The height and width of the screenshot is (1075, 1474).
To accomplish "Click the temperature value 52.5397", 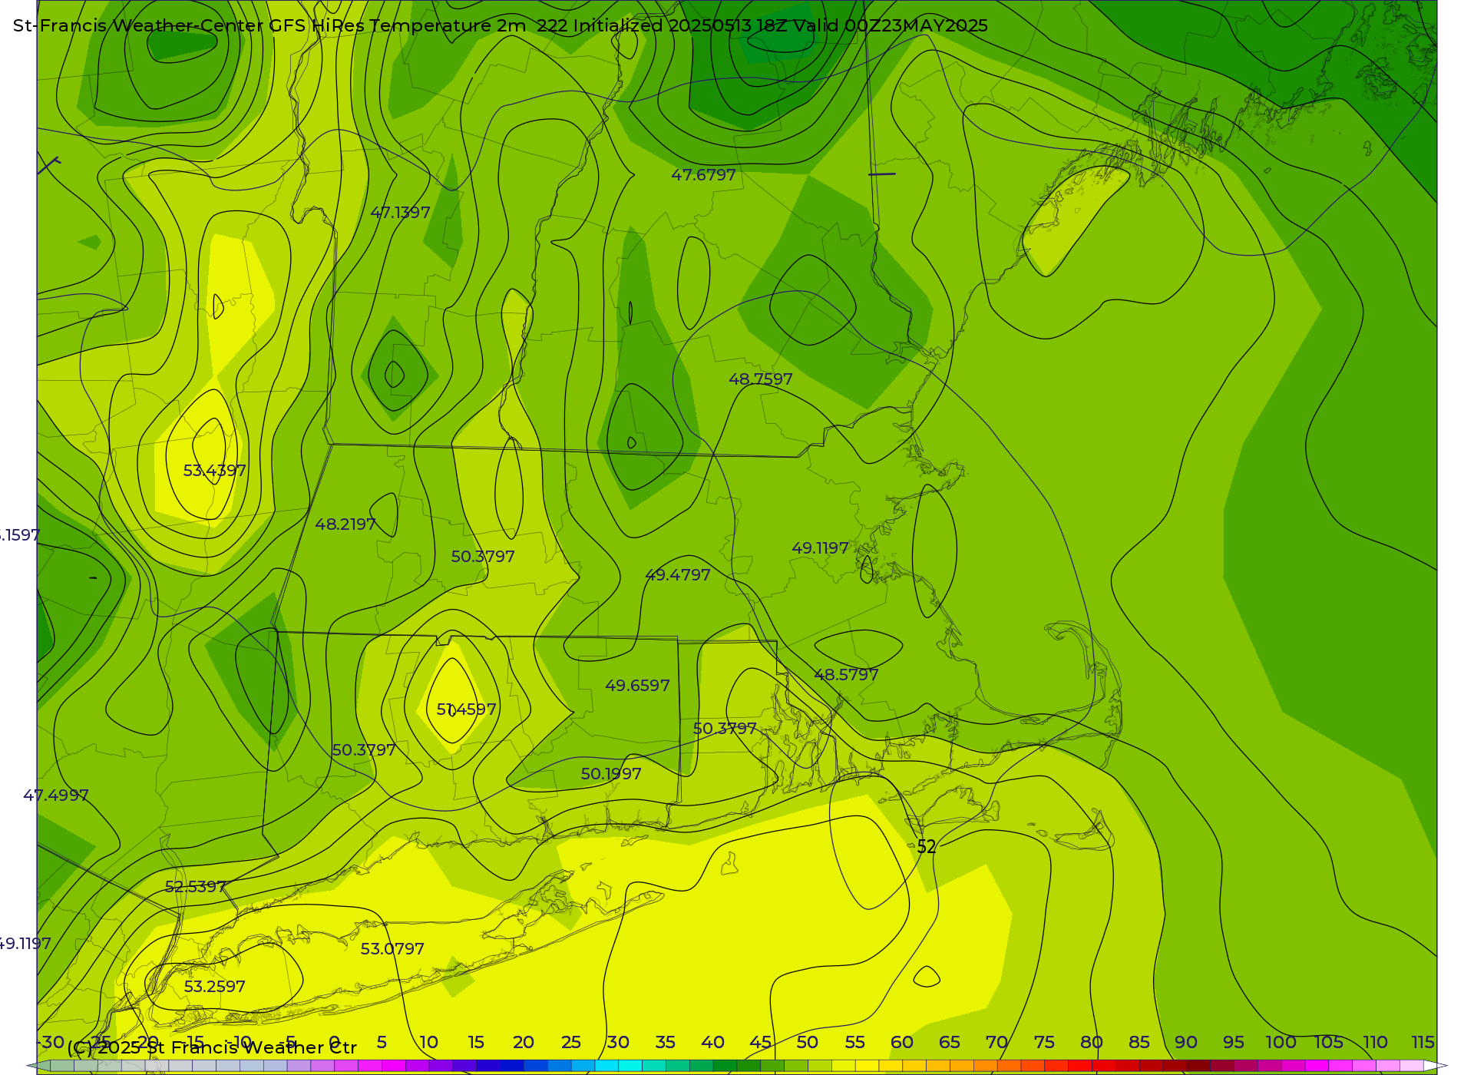I will (x=196, y=887).
